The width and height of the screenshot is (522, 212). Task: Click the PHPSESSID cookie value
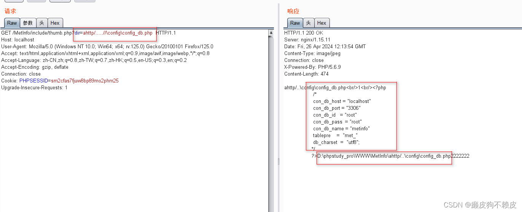tap(85, 81)
